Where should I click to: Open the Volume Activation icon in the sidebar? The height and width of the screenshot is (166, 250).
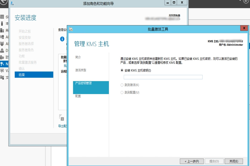[x=2, y=71]
